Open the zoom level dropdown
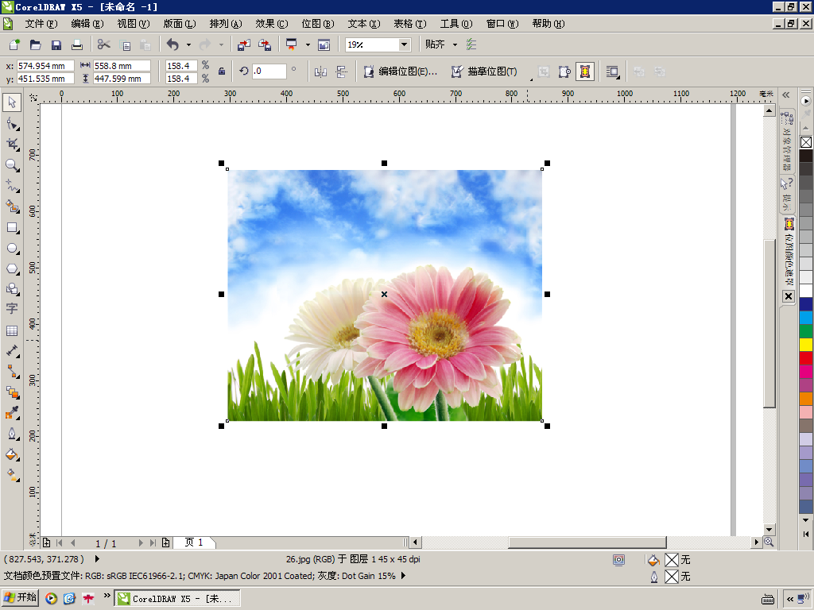Viewport: 814px width, 610px height. [405, 44]
